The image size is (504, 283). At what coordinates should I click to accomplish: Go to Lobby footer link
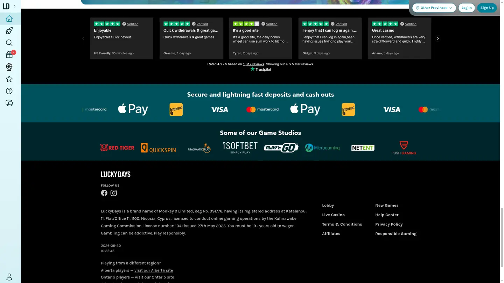click(328, 205)
